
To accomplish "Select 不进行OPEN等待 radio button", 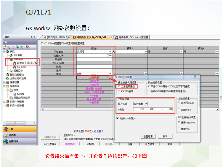I will point(148,86).
